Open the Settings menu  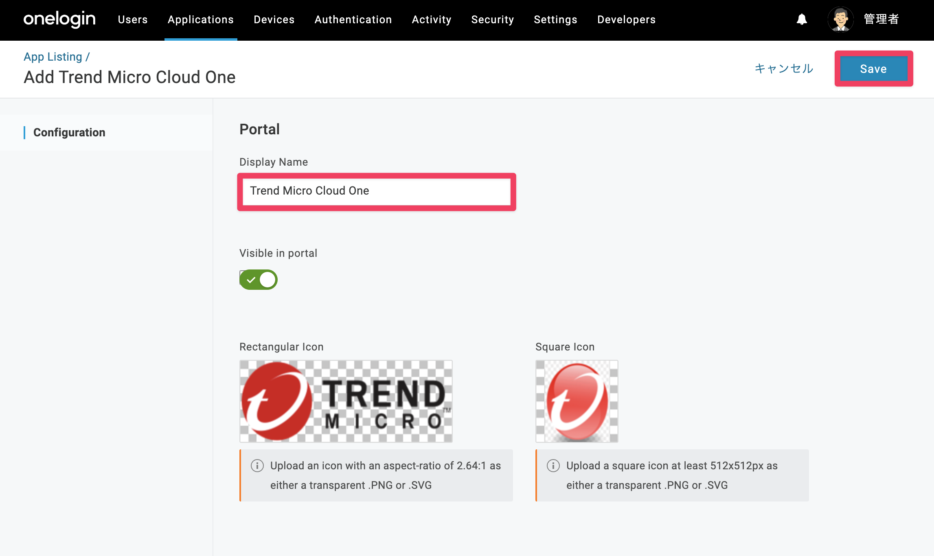click(x=555, y=20)
